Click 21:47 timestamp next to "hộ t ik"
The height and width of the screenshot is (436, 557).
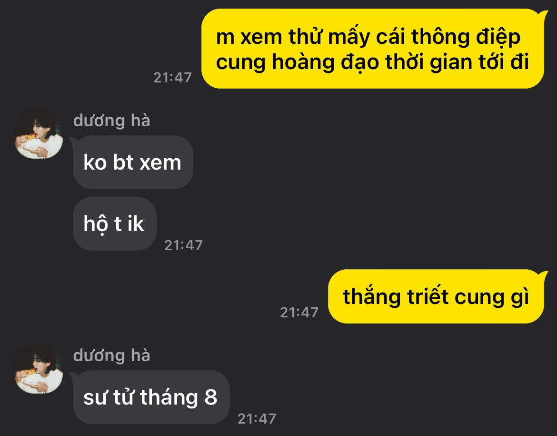pos(183,245)
